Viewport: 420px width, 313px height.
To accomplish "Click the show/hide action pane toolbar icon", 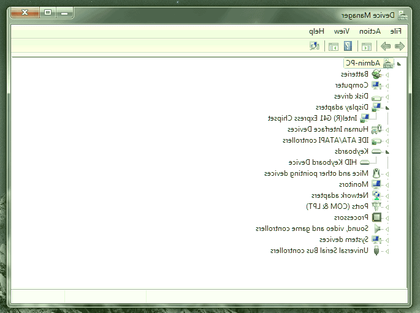I will click(x=334, y=47).
